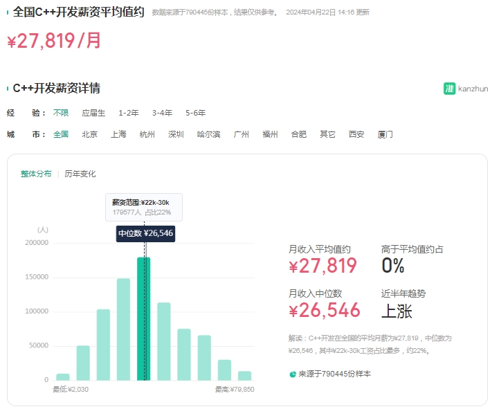501x418 pixels.
Task: Select city filter 北京
Action: tap(89, 134)
